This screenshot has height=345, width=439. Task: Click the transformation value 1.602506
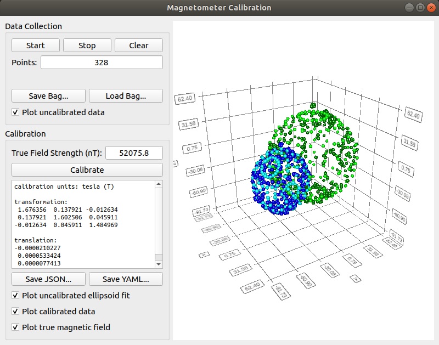(67, 217)
